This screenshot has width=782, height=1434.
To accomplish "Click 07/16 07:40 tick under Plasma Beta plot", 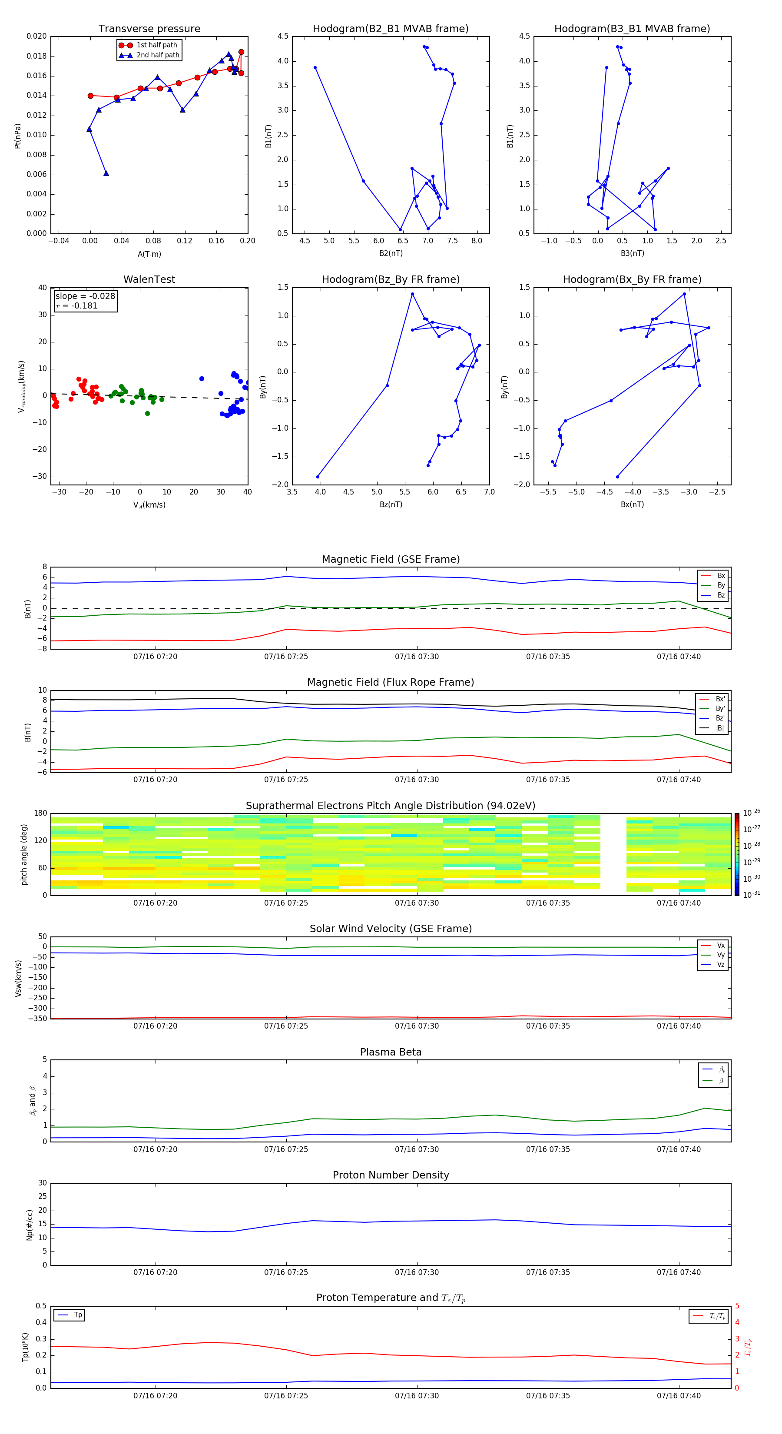I will coord(679,1149).
